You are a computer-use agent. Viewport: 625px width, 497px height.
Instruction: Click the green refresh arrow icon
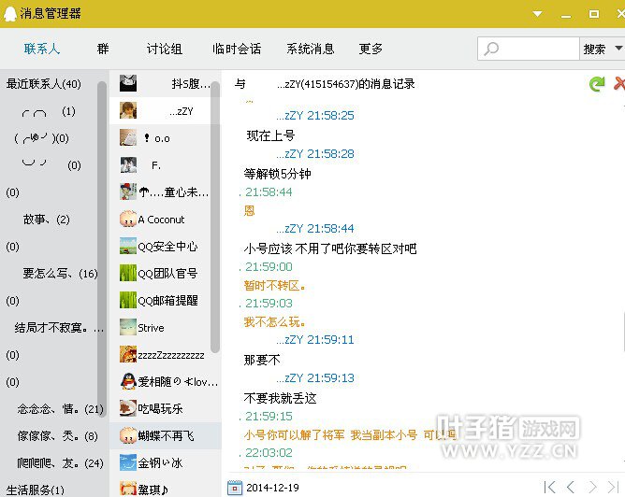597,84
